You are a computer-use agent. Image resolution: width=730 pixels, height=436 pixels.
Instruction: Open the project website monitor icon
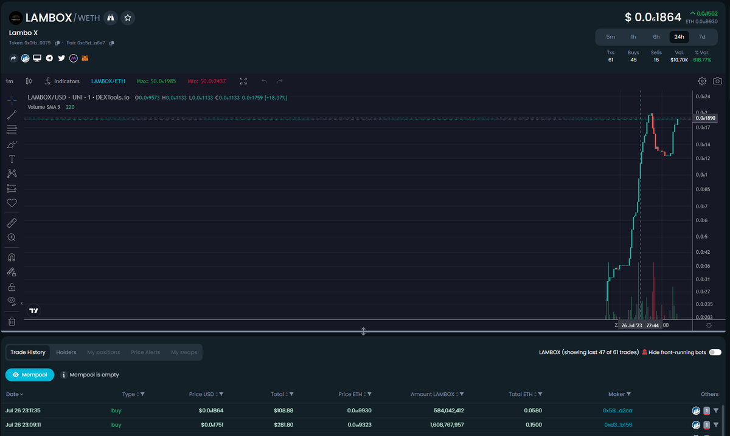pos(37,58)
